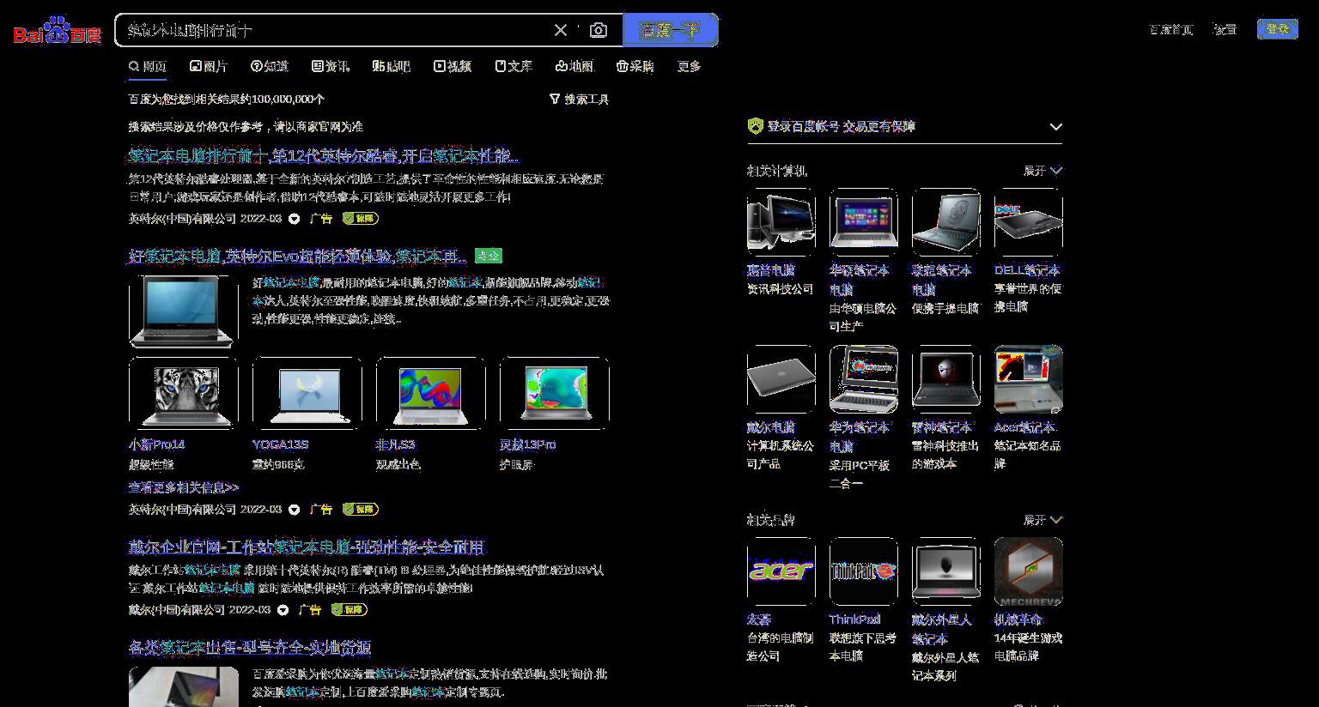The width and height of the screenshot is (1319, 707).
Task: Open the 华为笔记本电脑 thumbnail
Action: point(864,379)
